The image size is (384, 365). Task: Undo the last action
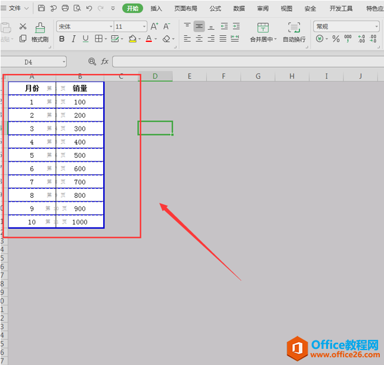pos(89,8)
